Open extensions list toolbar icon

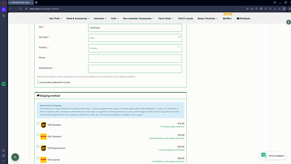(280, 9)
